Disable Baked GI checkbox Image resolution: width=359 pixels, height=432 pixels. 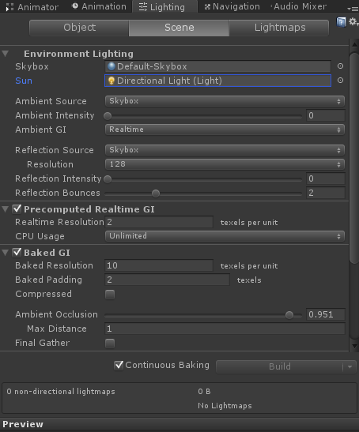click(x=17, y=253)
